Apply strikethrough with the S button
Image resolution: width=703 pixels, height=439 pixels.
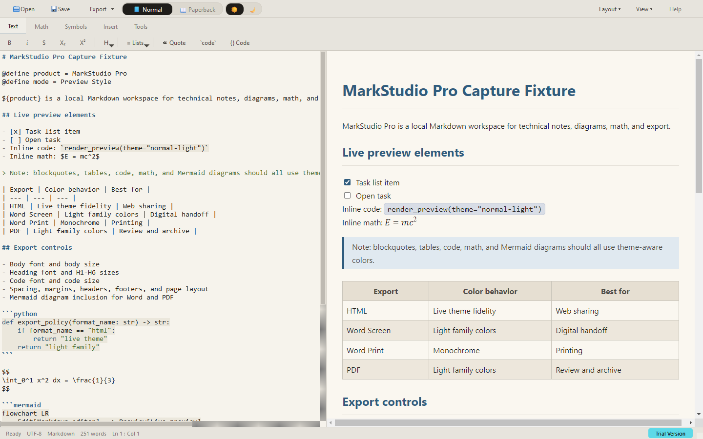tap(44, 43)
